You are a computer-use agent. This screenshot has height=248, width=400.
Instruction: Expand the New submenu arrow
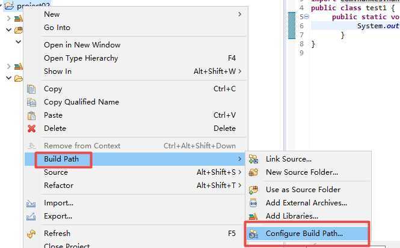pyautogui.click(x=239, y=14)
